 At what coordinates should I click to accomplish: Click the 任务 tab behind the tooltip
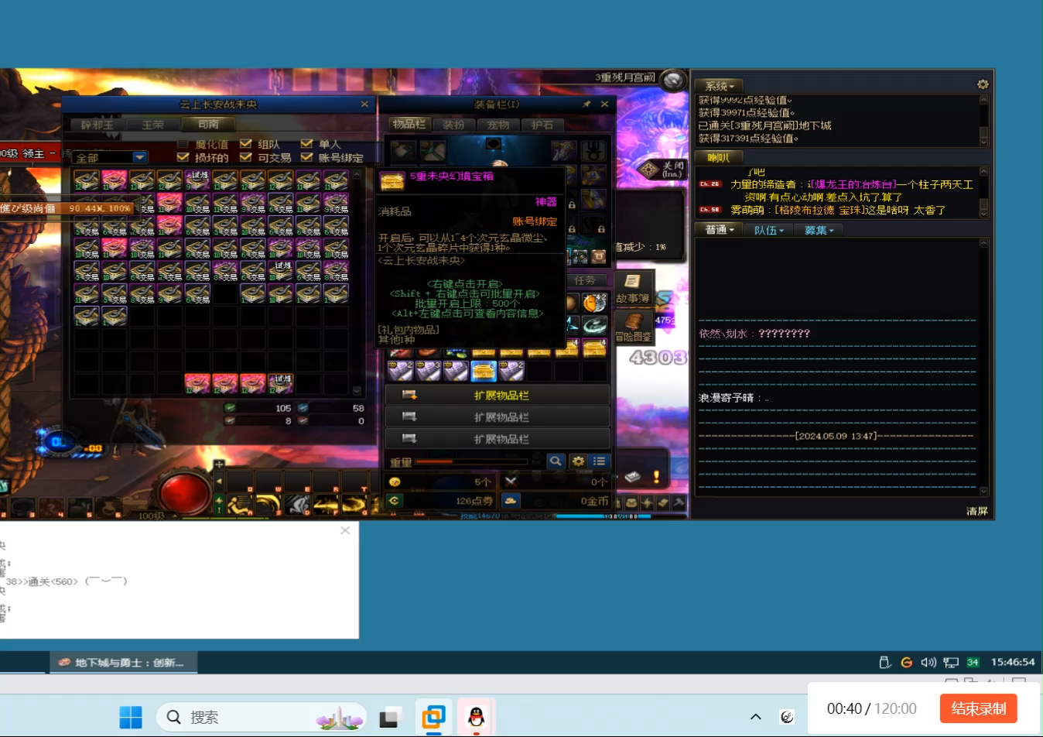tap(585, 280)
